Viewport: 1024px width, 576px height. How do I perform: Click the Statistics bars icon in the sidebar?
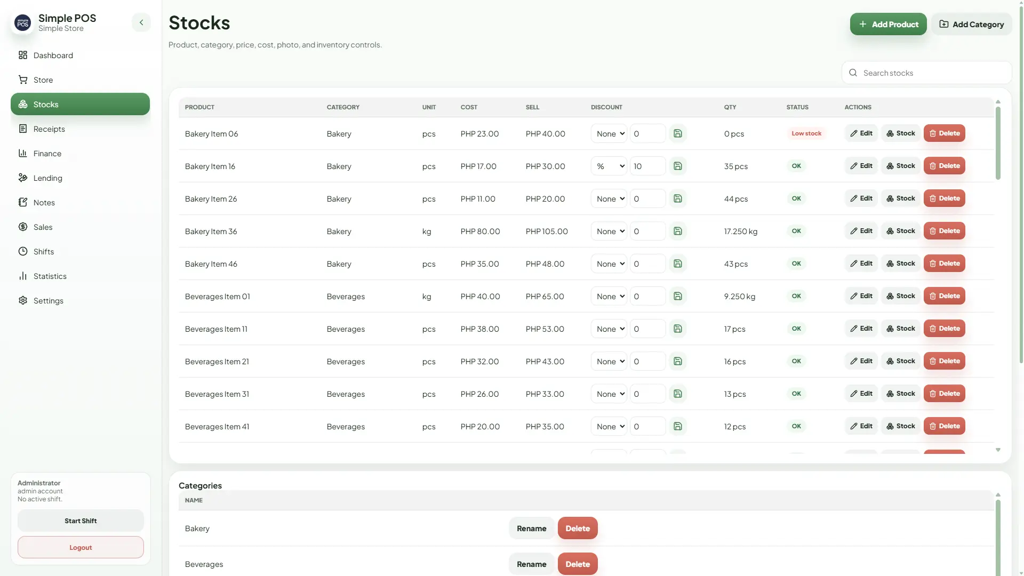tap(23, 276)
